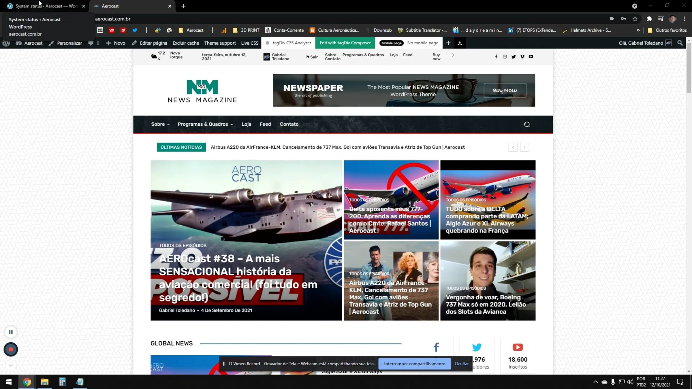Open the AEROcast #38 featured article thumbnail
Image resolution: width=692 pixels, height=389 pixels.
(x=246, y=240)
